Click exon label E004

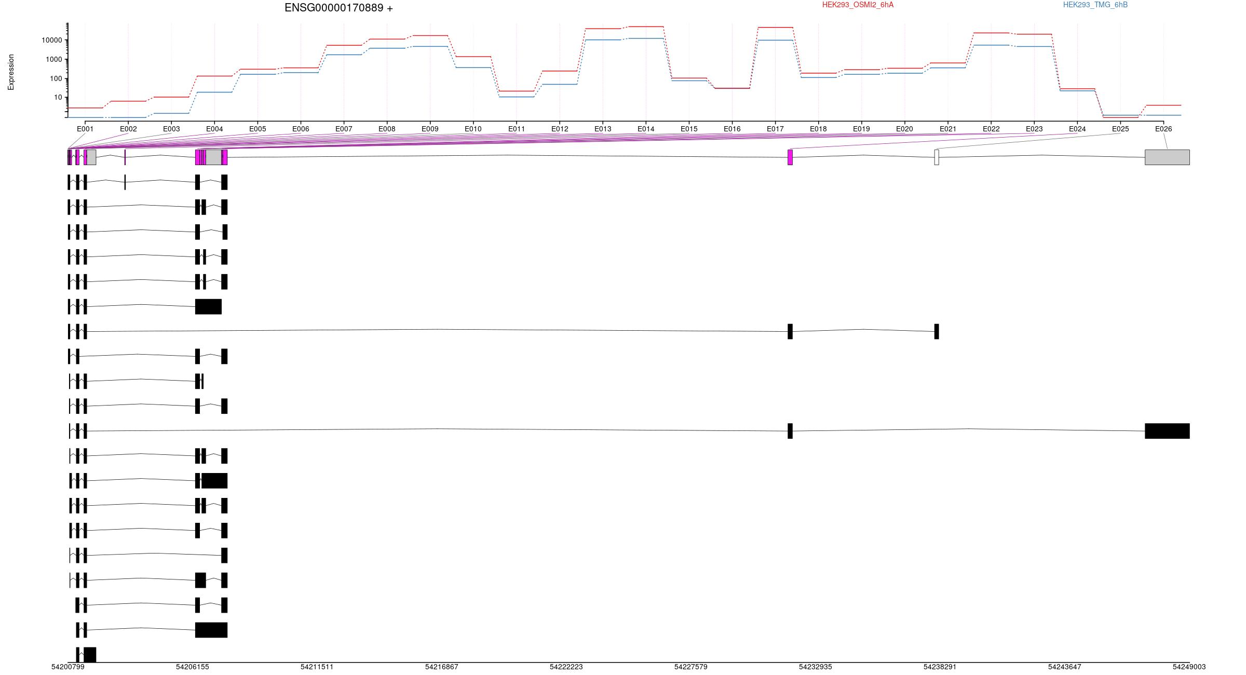tap(214, 129)
